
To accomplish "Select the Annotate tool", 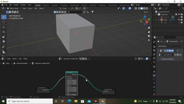I will click(4, 47).
